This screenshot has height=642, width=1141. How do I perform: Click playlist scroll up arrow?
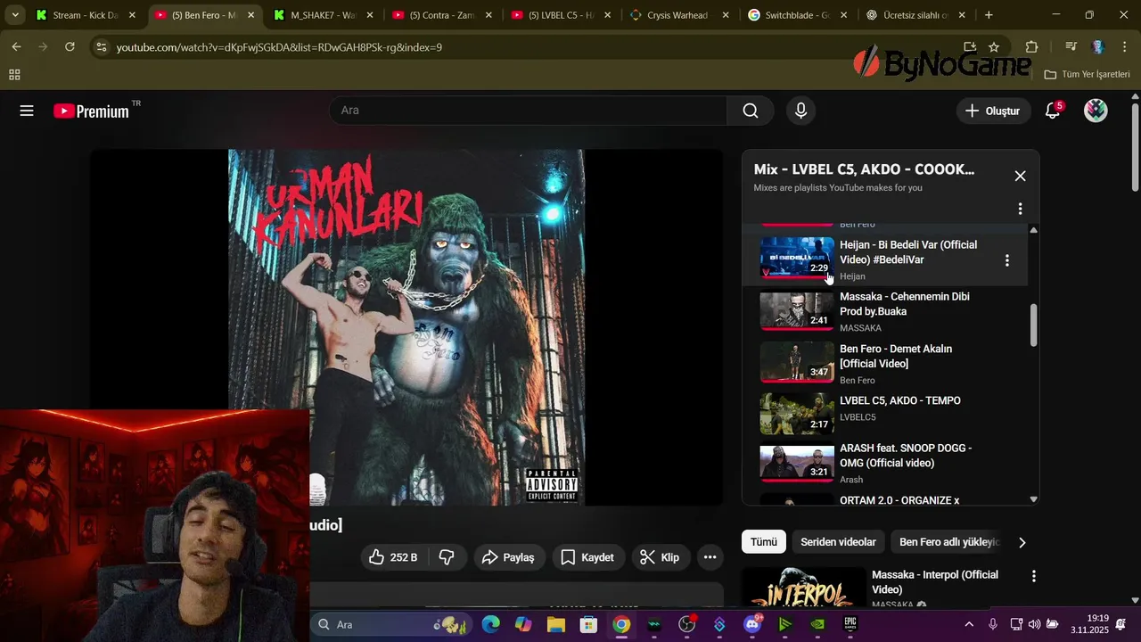(1033, 230)
